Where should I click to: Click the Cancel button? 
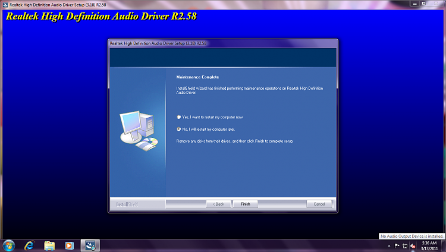tap(319, 204)
